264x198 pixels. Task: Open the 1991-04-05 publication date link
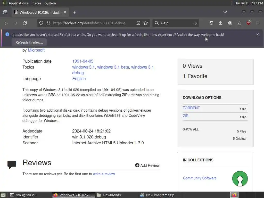(x=83, y=61)
